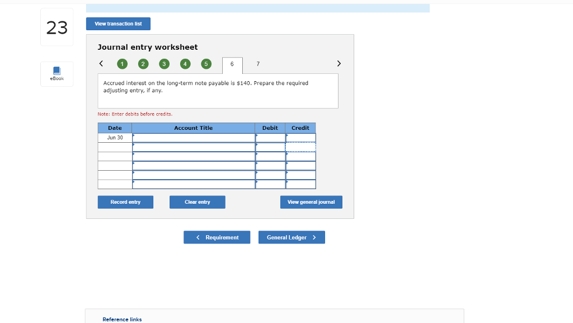Click Debit cell in fourth row
The image size is (573, 323).
coord(270,166)
